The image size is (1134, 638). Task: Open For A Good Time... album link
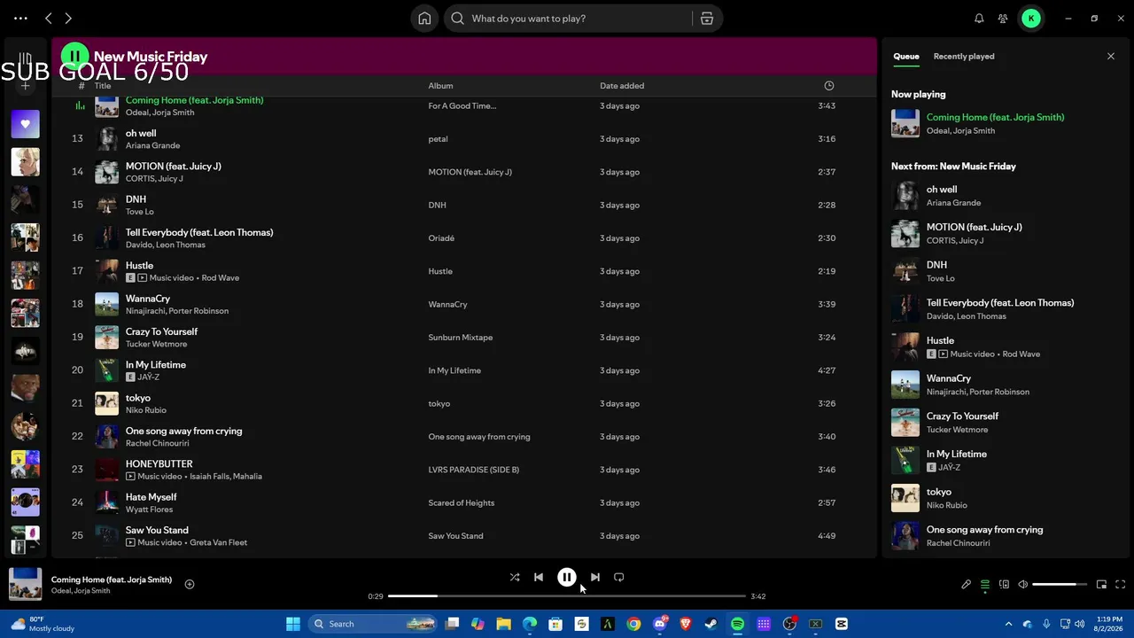pos(462,106)
